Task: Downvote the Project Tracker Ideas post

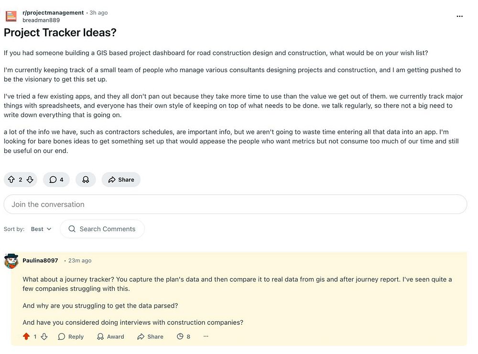Action: tap(30, 180)
